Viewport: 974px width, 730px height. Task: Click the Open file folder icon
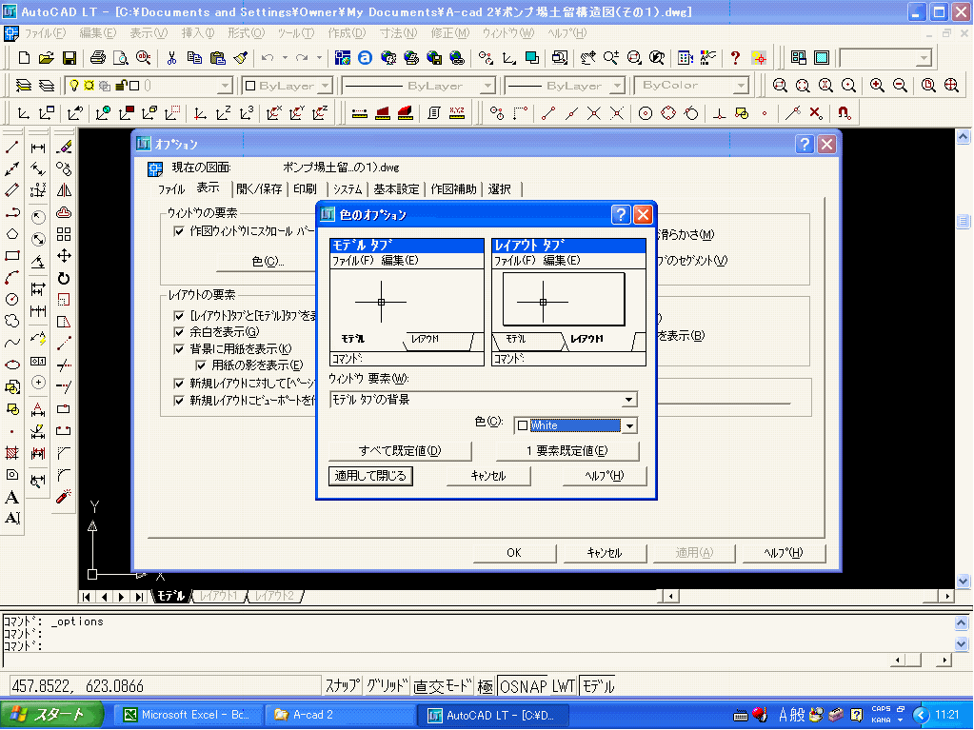[x=46, y=58]
